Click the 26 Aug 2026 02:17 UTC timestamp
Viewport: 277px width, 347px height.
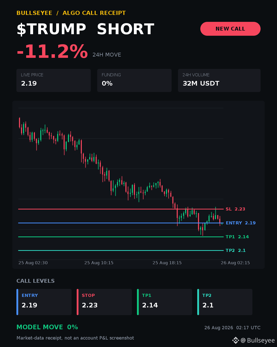(x=232, y=328)
